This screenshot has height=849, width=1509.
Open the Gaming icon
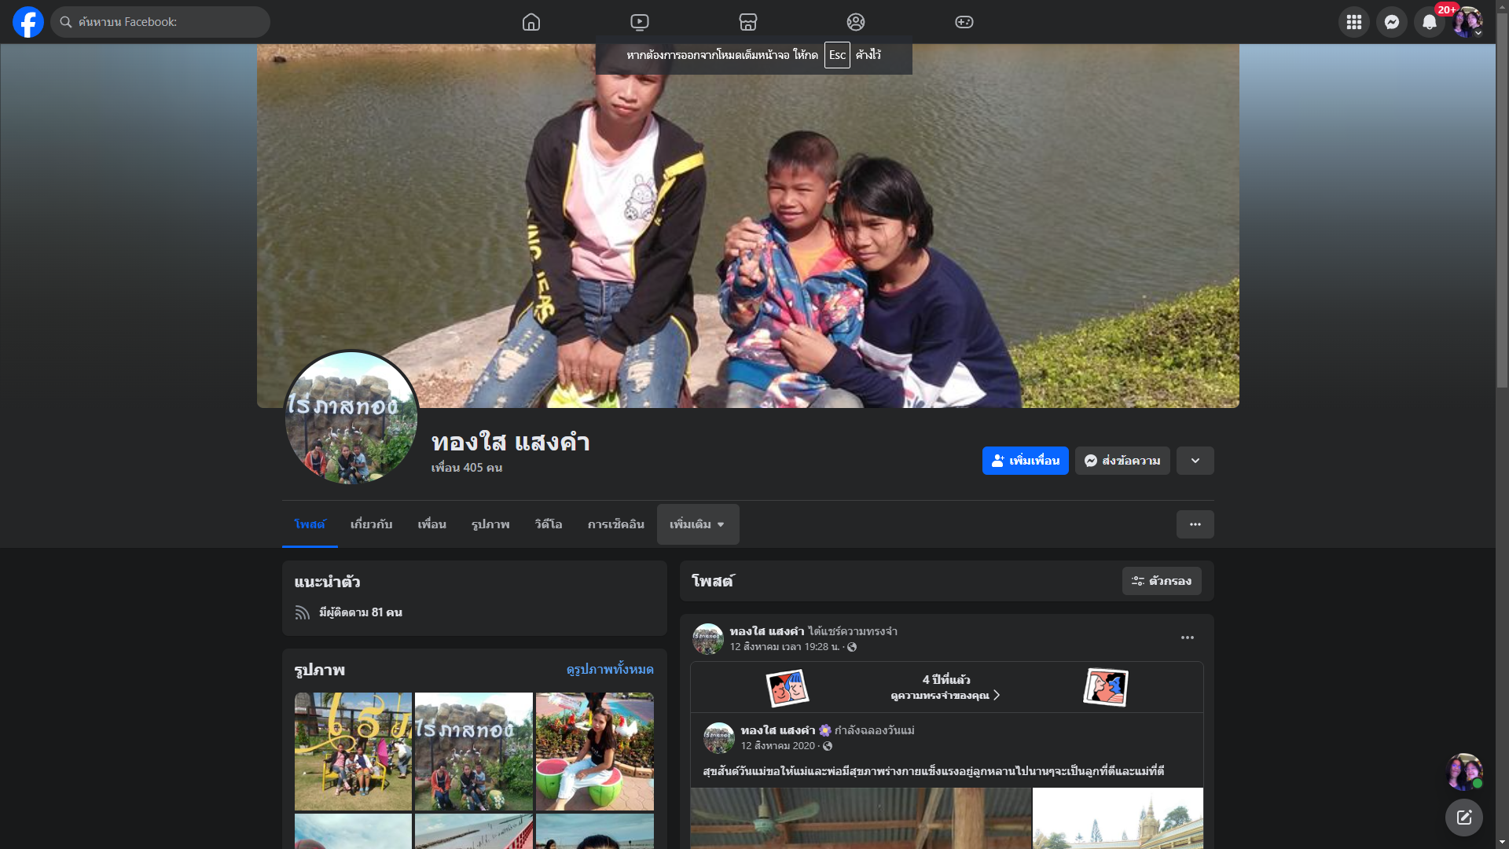click(964, 22)
